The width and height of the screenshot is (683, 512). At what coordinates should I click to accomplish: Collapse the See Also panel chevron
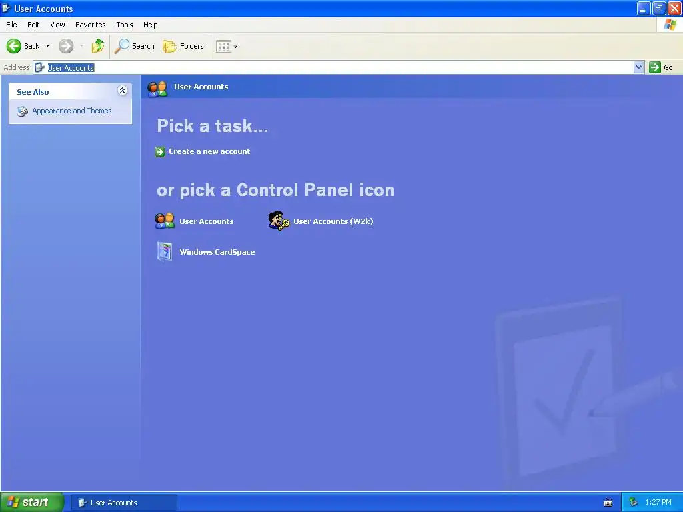pyautogui.click(x=123, y=91)
